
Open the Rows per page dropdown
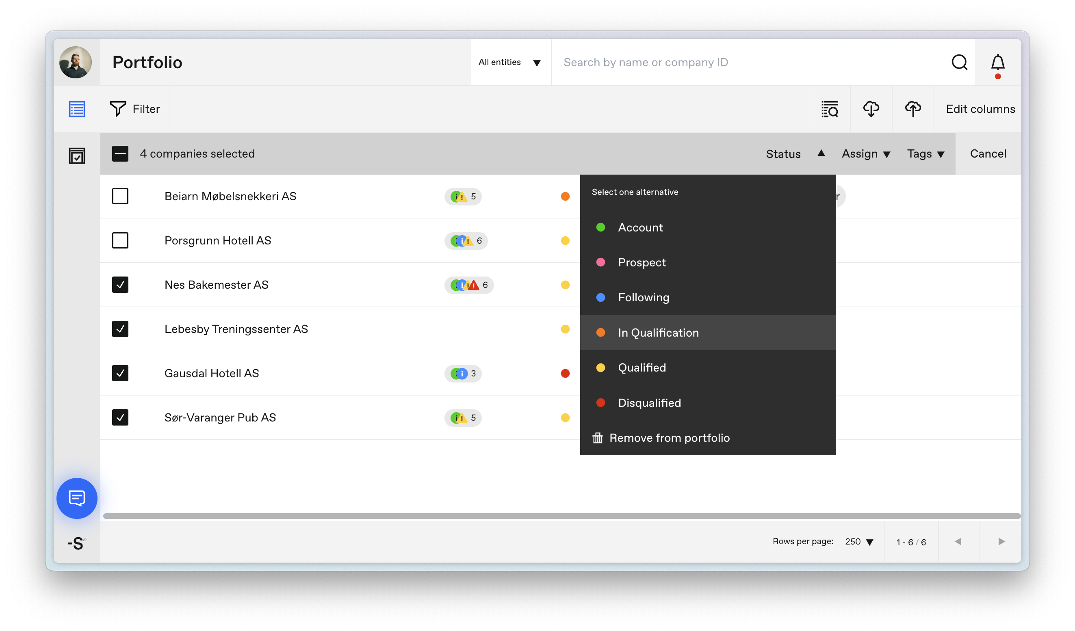[859, 542]
